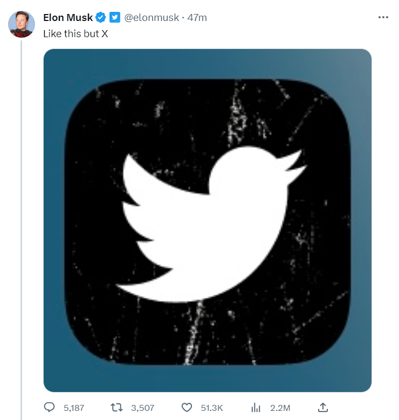
Task: Click the Elon Musk display name
Action: click(68, 18)
